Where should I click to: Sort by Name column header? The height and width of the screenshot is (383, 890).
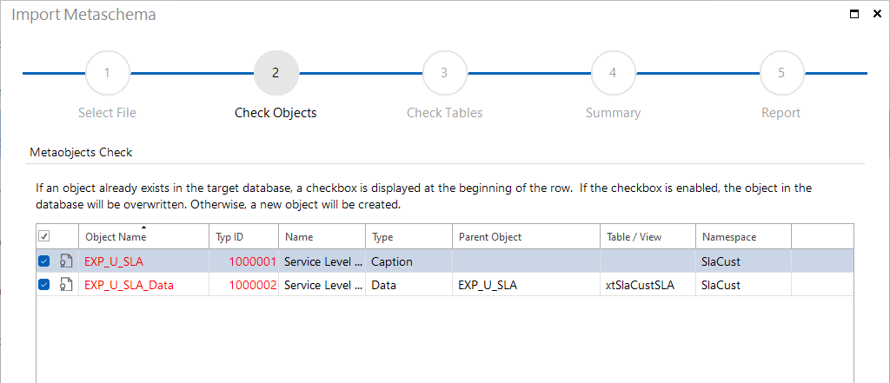point(322,236)
